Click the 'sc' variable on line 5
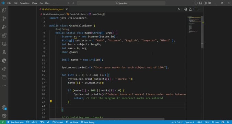 point(76,37)
